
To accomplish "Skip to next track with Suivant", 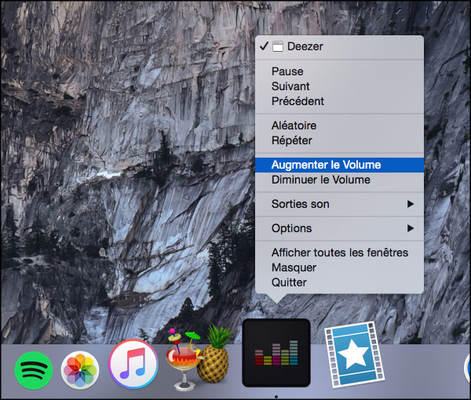I will pyautogui.click(x=290, y=86).
